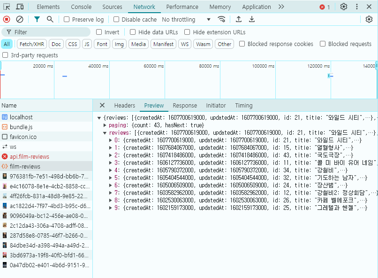Enable Disable cache checkbox
Screen dimensions: 378x278
(116, 19)
